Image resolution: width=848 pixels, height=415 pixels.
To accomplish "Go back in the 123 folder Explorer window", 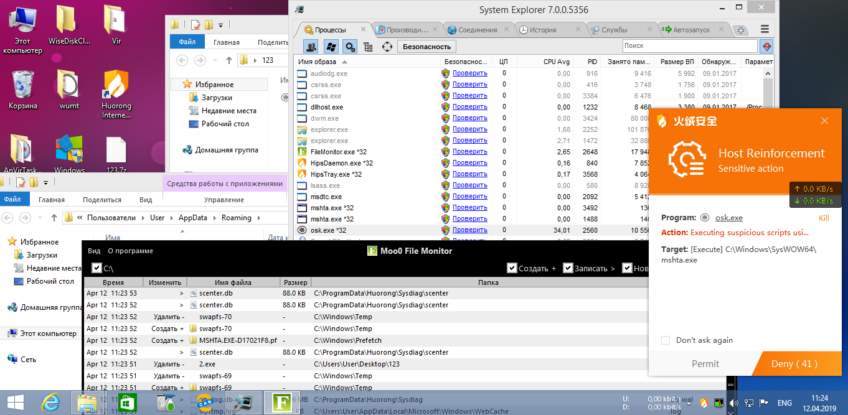I will coord(182,60).
